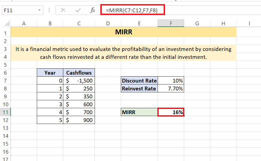
Task: Select the cashflow cell 900
Action: pos(79,120)
